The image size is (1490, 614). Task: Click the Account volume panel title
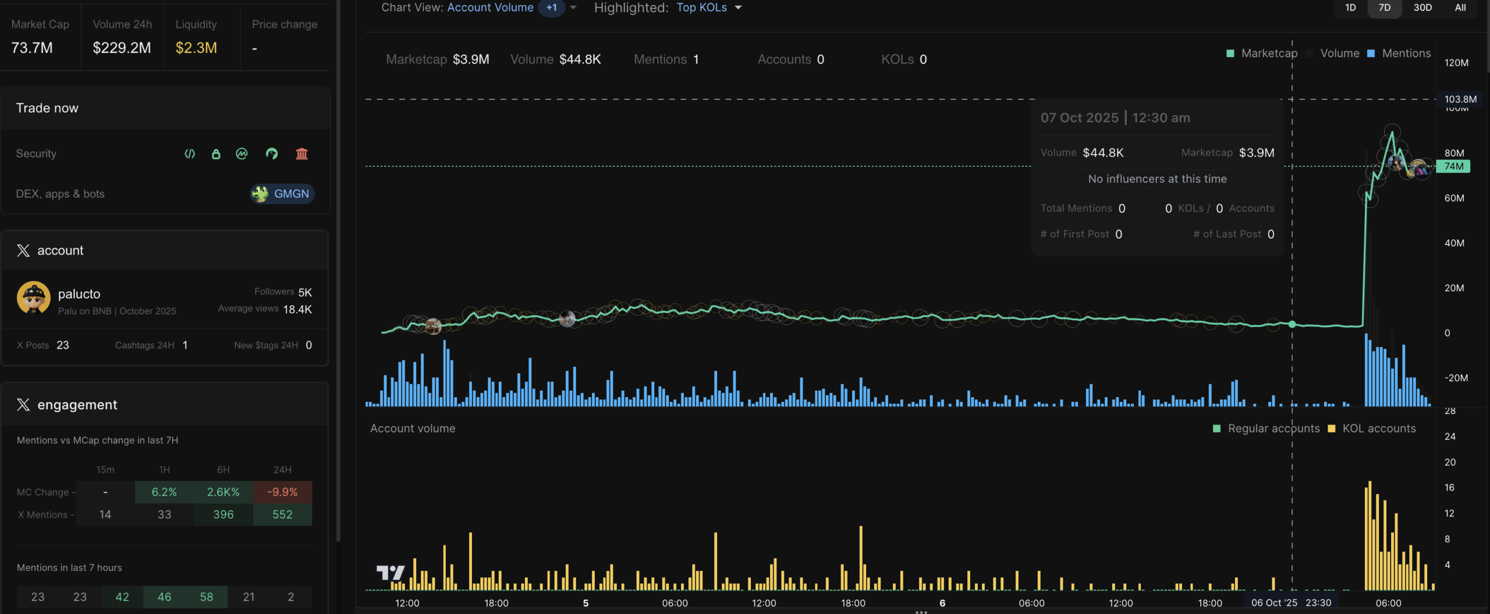click(413, 429)
